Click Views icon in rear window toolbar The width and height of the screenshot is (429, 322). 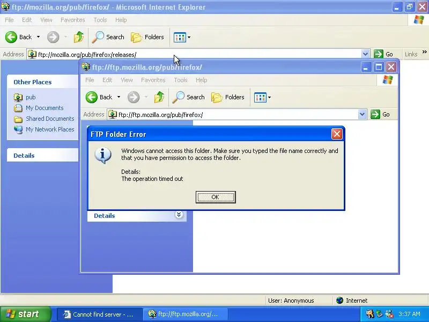pos(180,37)
